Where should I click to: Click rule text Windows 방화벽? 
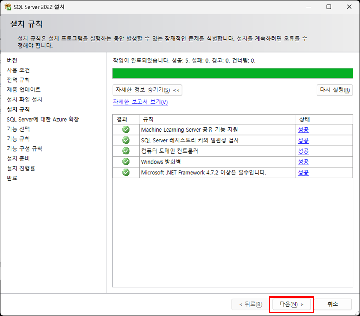click(161, 162)
